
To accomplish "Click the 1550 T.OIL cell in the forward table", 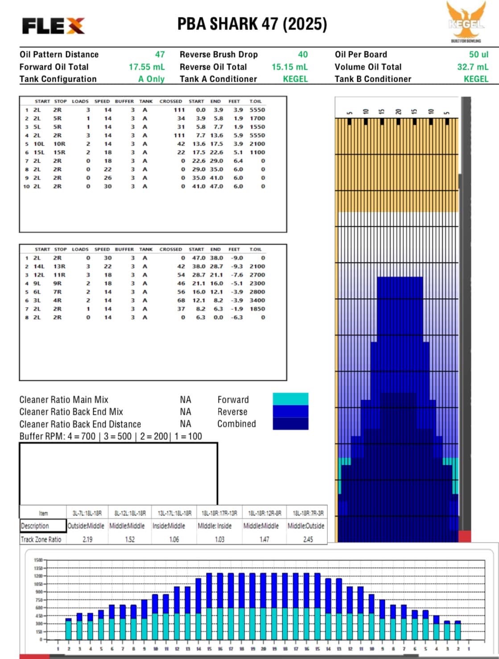I will [257, 127].
